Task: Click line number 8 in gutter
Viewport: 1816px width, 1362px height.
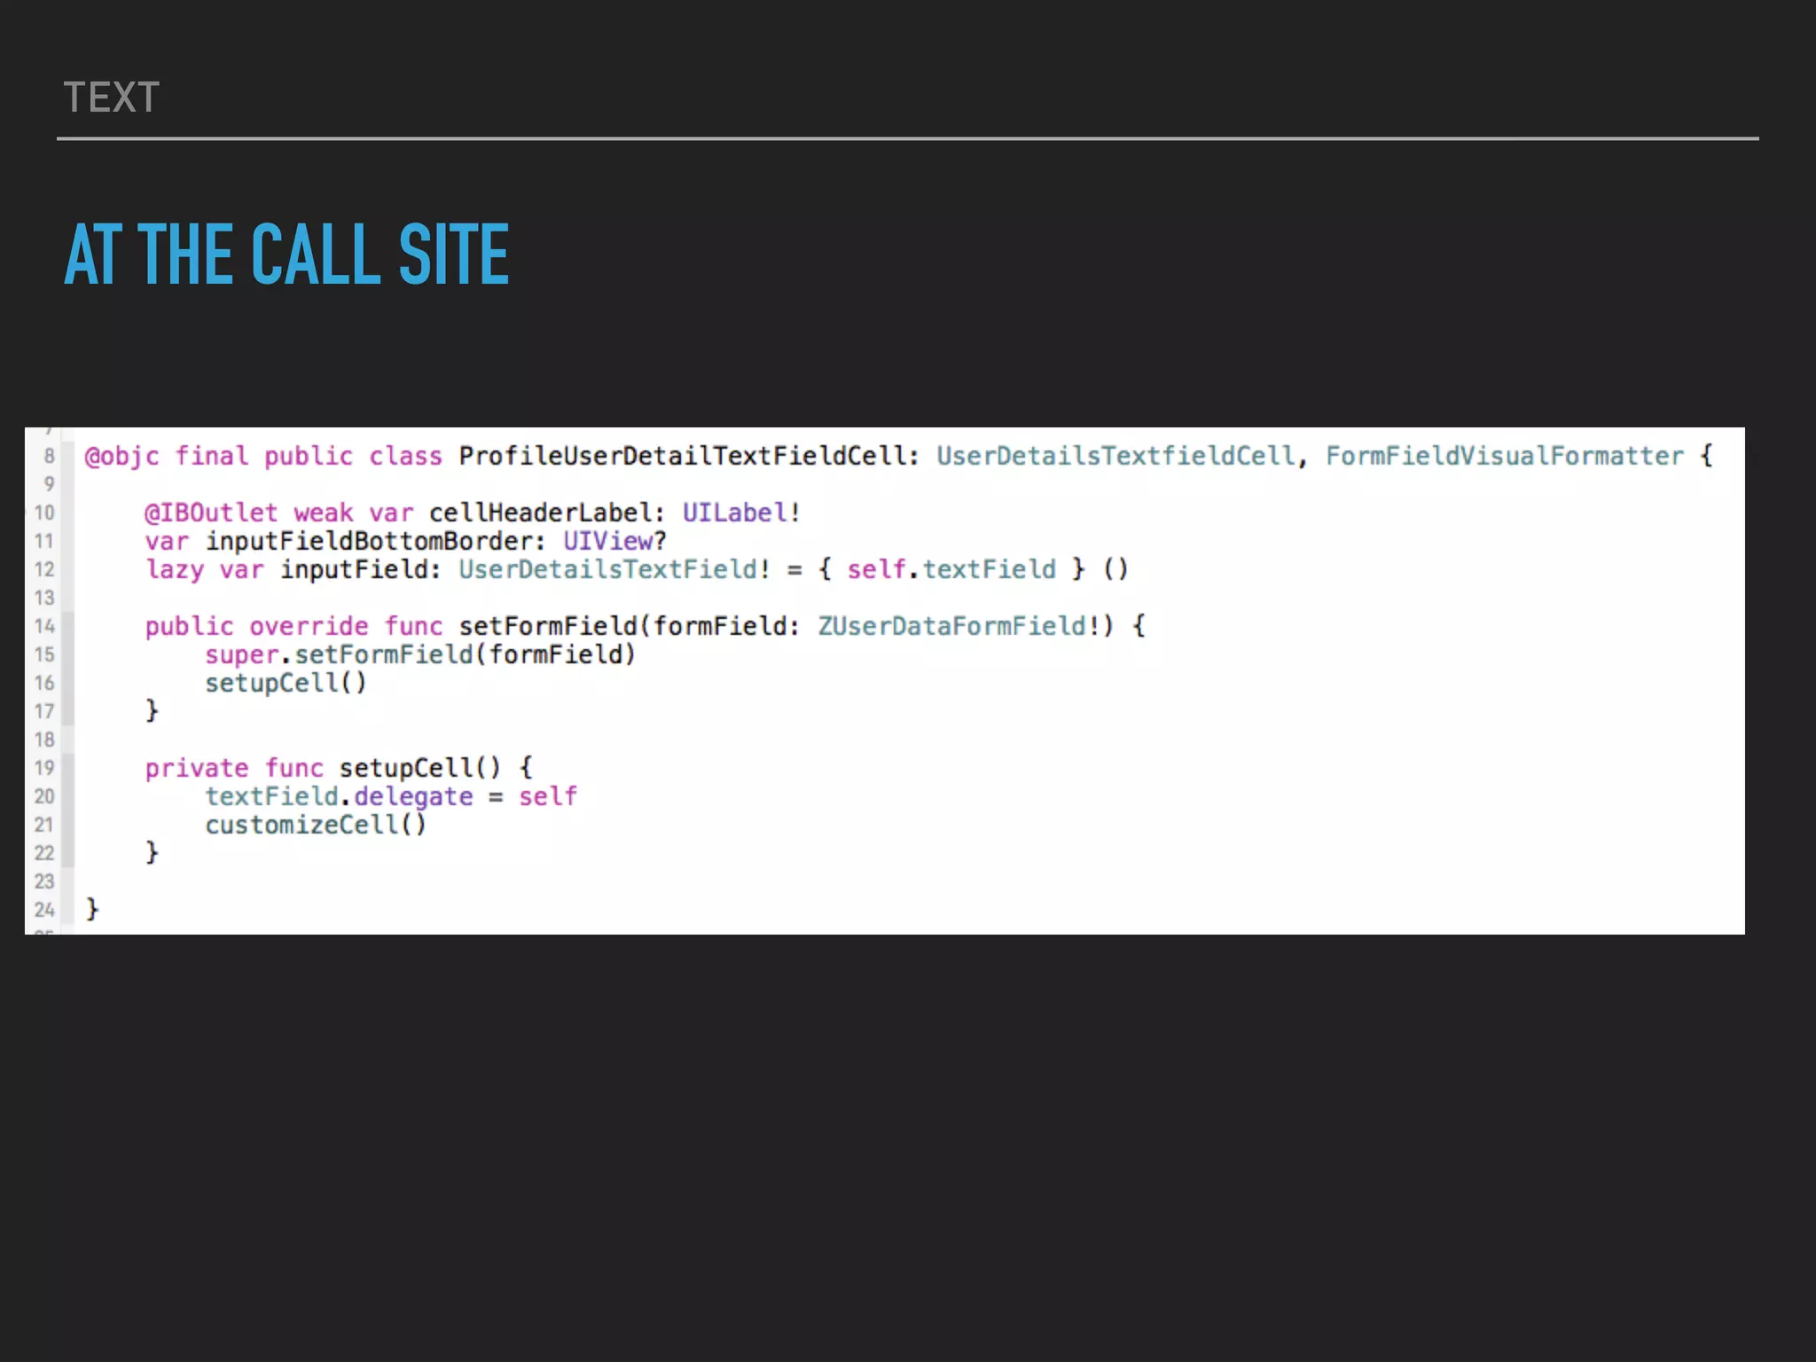Action: click(49, 457)
